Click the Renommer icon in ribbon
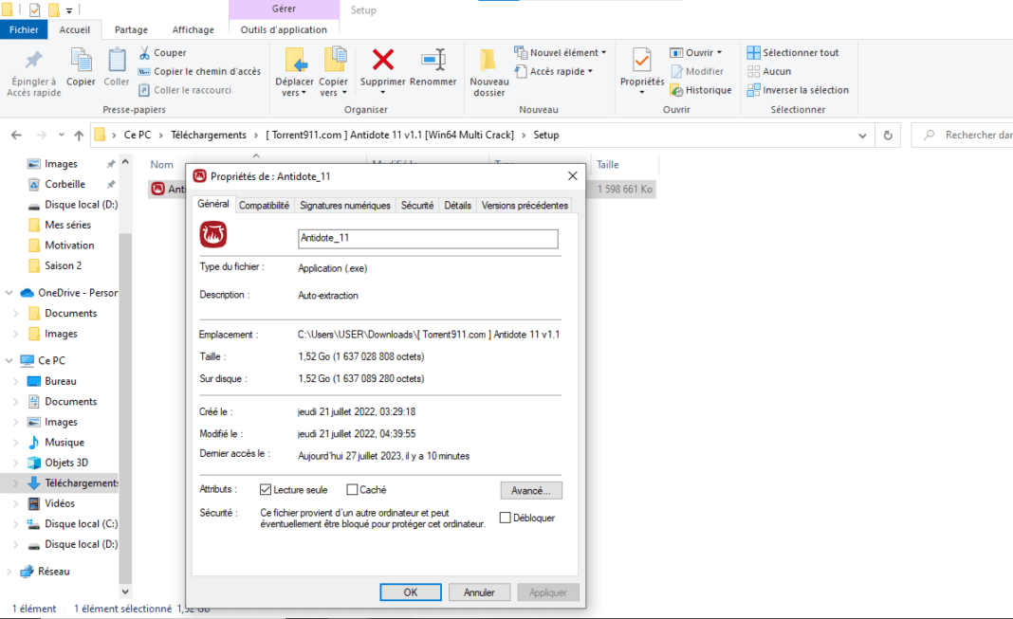Image resolution: width=1013 pixels, height=619 pixels. click(433, 61)
